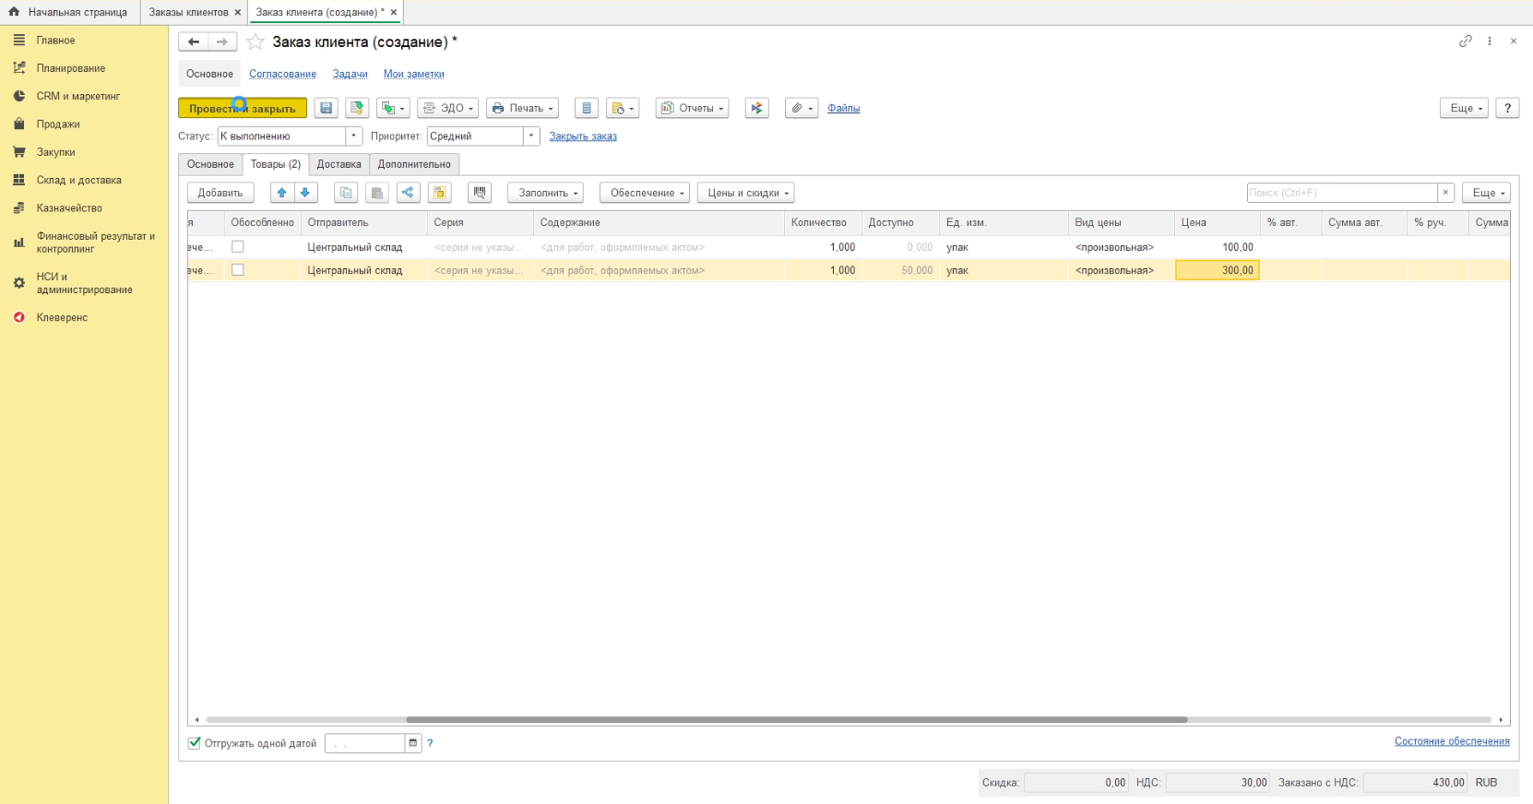
Task: Show the hint next to the shipping date
Action: click(430, 743)
